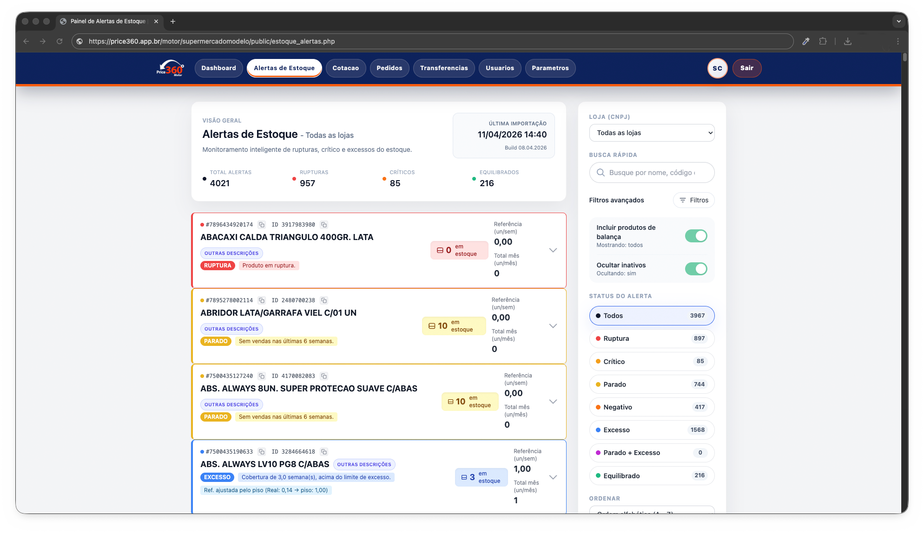
Task: Open the Transferencias section
Action: point(444,68)
